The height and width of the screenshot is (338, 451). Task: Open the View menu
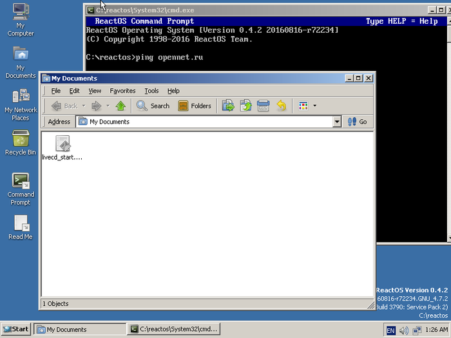[95, 91]
